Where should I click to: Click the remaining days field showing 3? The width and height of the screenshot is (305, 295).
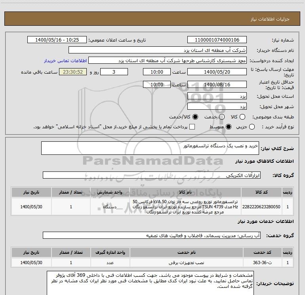114,72
